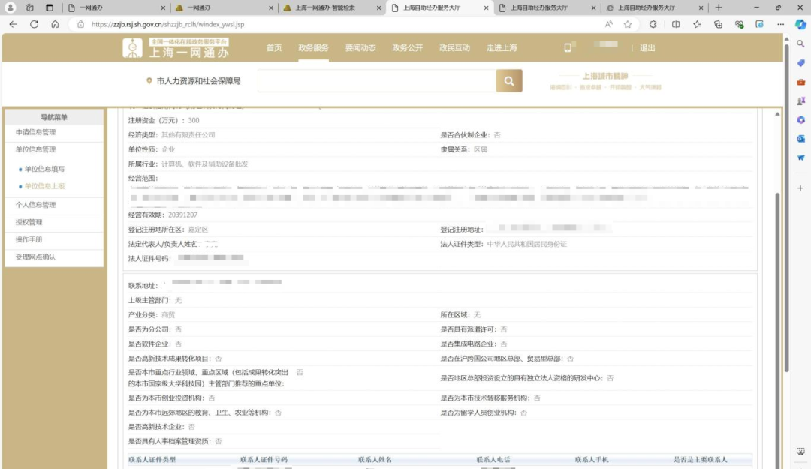The width and height of the screenshot is (811, 469).
Task: Open the 单位信息填写 sidebar link
Action: pyautogui.click(x=44, y=169)
